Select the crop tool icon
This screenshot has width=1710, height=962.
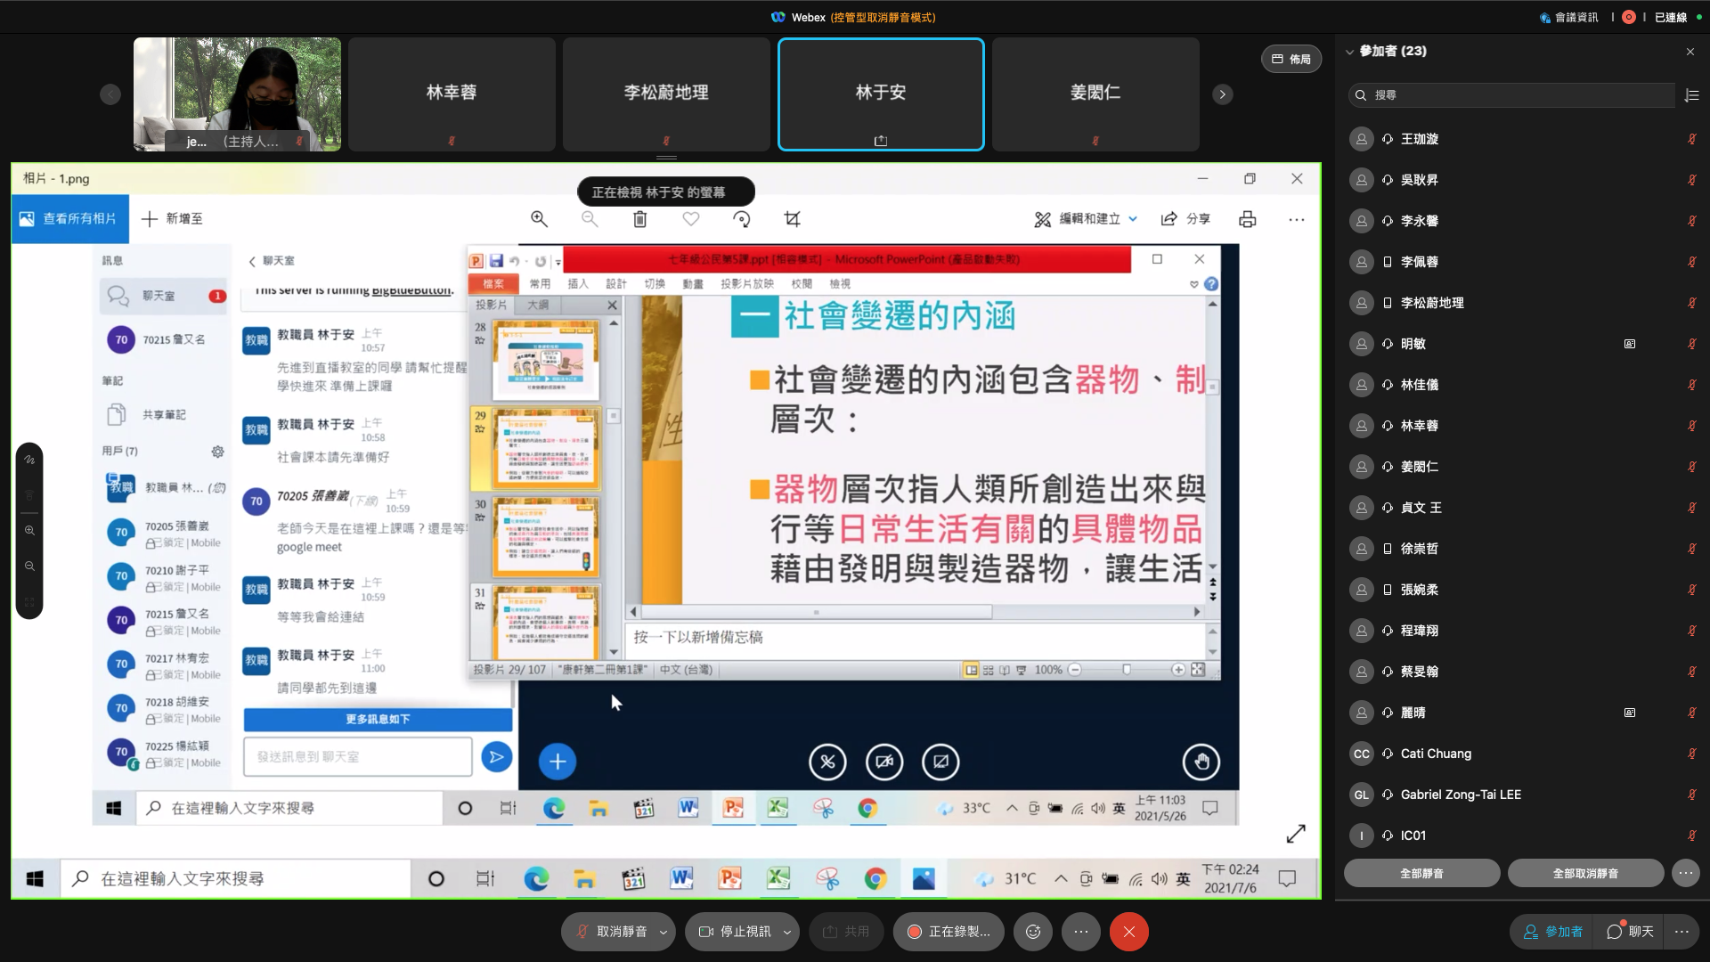[792, 219]
